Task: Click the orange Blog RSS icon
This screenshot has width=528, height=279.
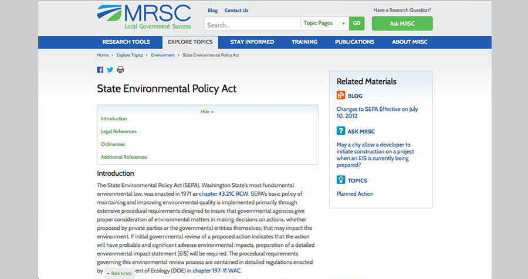Action: pos(341,96)
